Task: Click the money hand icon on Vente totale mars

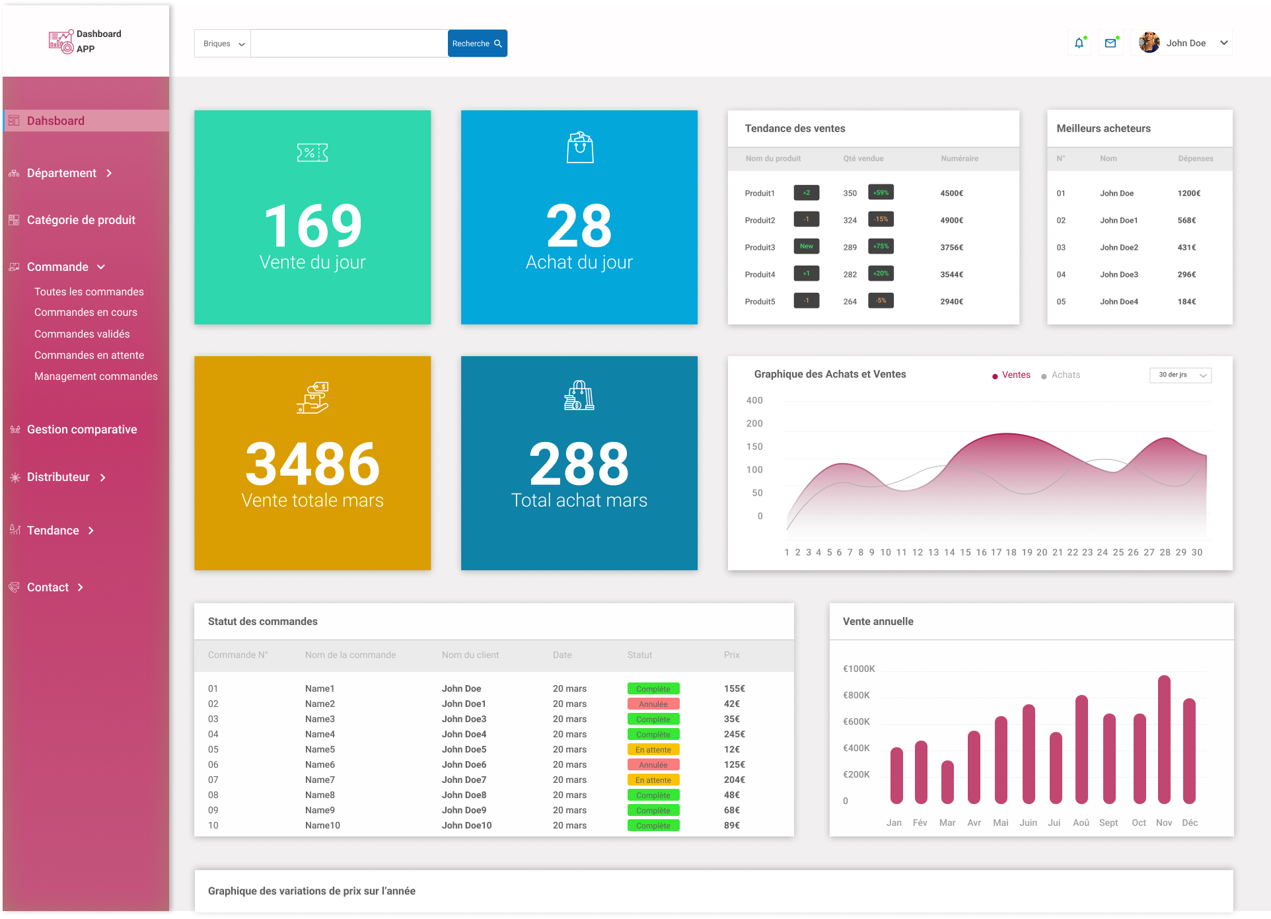Action: point(312,397)
